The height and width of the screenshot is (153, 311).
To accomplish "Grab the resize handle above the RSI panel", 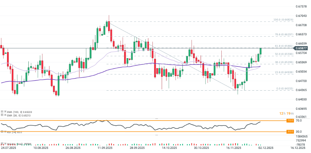I will (156, 118).
